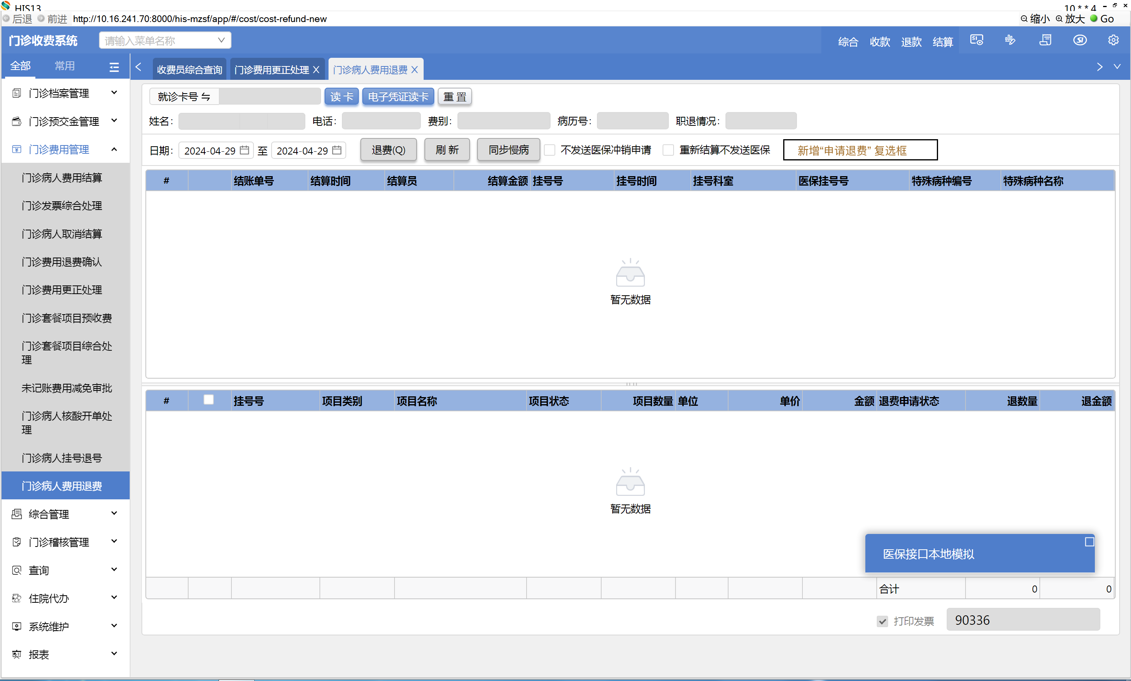Toggle the 打印发票 checkbox
1131x681 pixels.
click(882, 621)
